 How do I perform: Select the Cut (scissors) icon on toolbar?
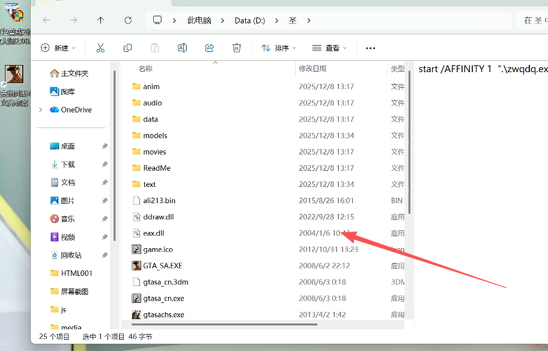coord(100,48)
